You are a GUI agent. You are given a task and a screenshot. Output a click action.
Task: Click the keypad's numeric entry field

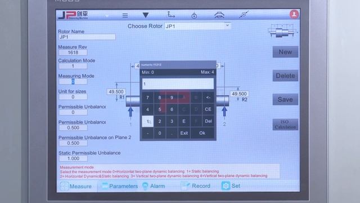178,84
